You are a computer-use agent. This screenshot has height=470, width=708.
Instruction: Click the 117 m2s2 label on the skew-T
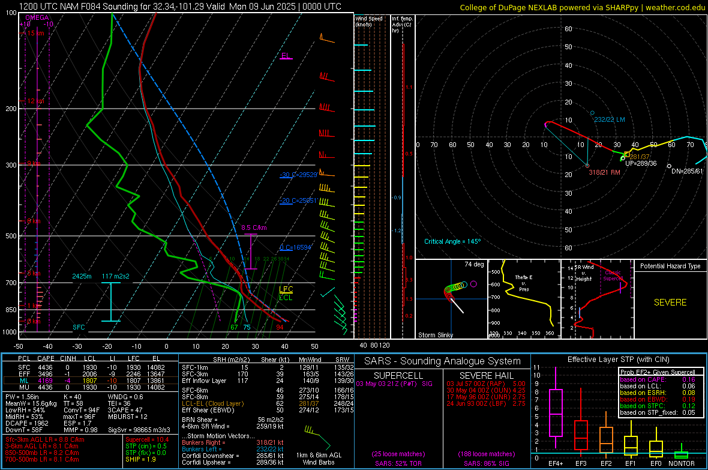[116, 276]
